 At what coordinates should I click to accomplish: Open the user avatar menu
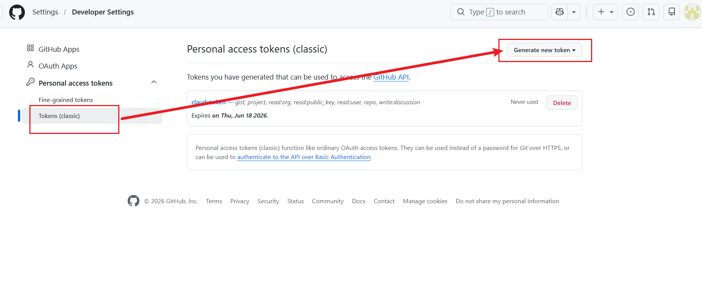[x=692, y=12]
